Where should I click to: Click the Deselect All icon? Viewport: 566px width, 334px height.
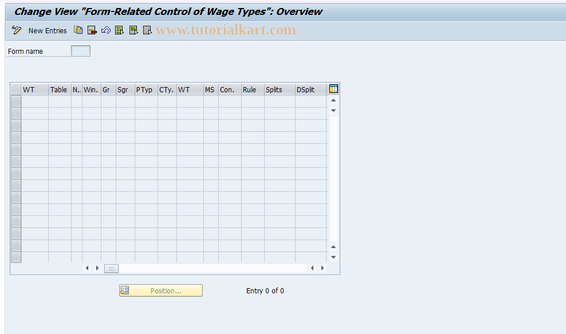click(147, 30)
